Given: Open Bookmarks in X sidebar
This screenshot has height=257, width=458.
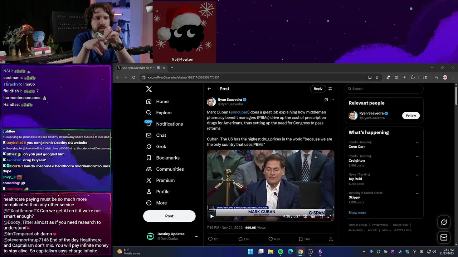Looking at the screenshot, I should click(163, 158).
